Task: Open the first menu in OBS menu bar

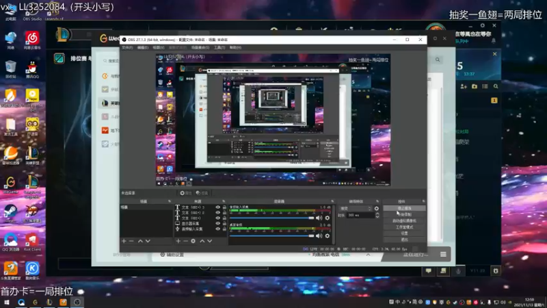Action: click(127, 47)
